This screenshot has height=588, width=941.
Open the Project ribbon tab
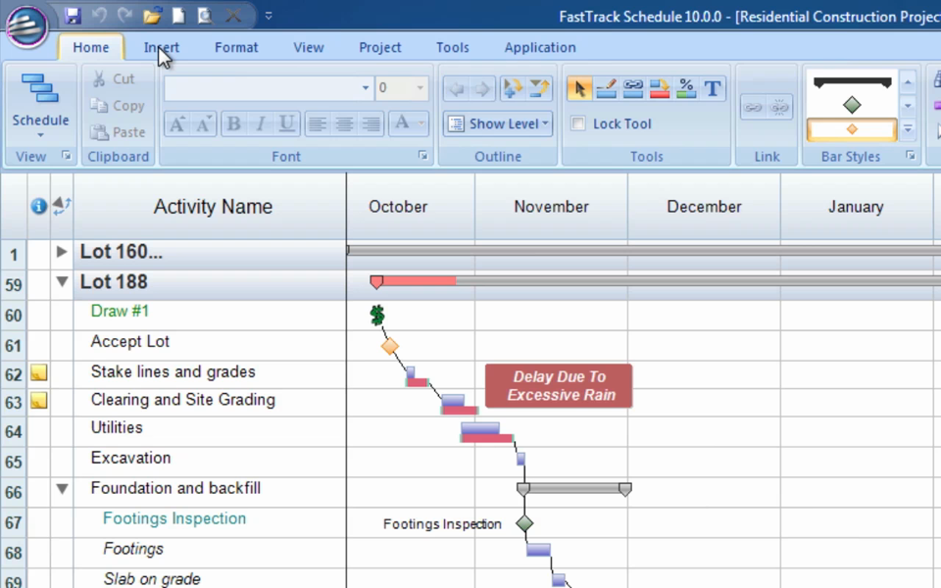(380, 47)
